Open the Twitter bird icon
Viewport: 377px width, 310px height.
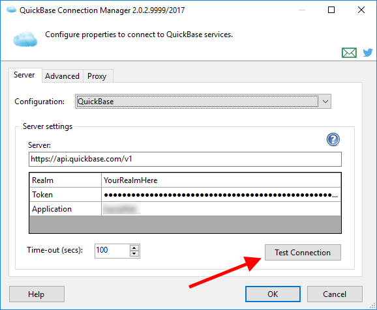(x=368, y=52)
